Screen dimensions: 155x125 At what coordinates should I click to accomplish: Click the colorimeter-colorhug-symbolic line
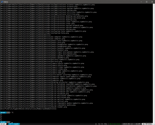(46, 75)
